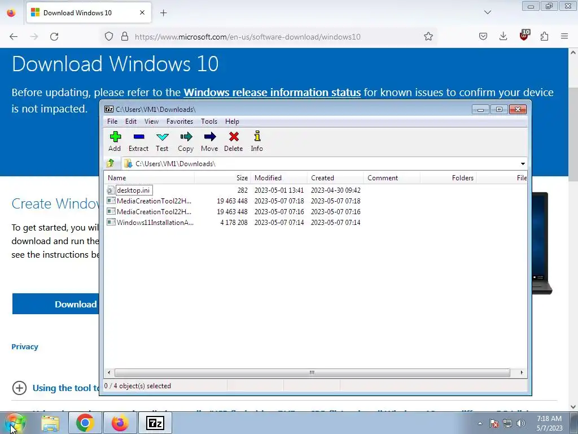Expand the Using the tool section
The image size is (578, 434).
point(19,388)
